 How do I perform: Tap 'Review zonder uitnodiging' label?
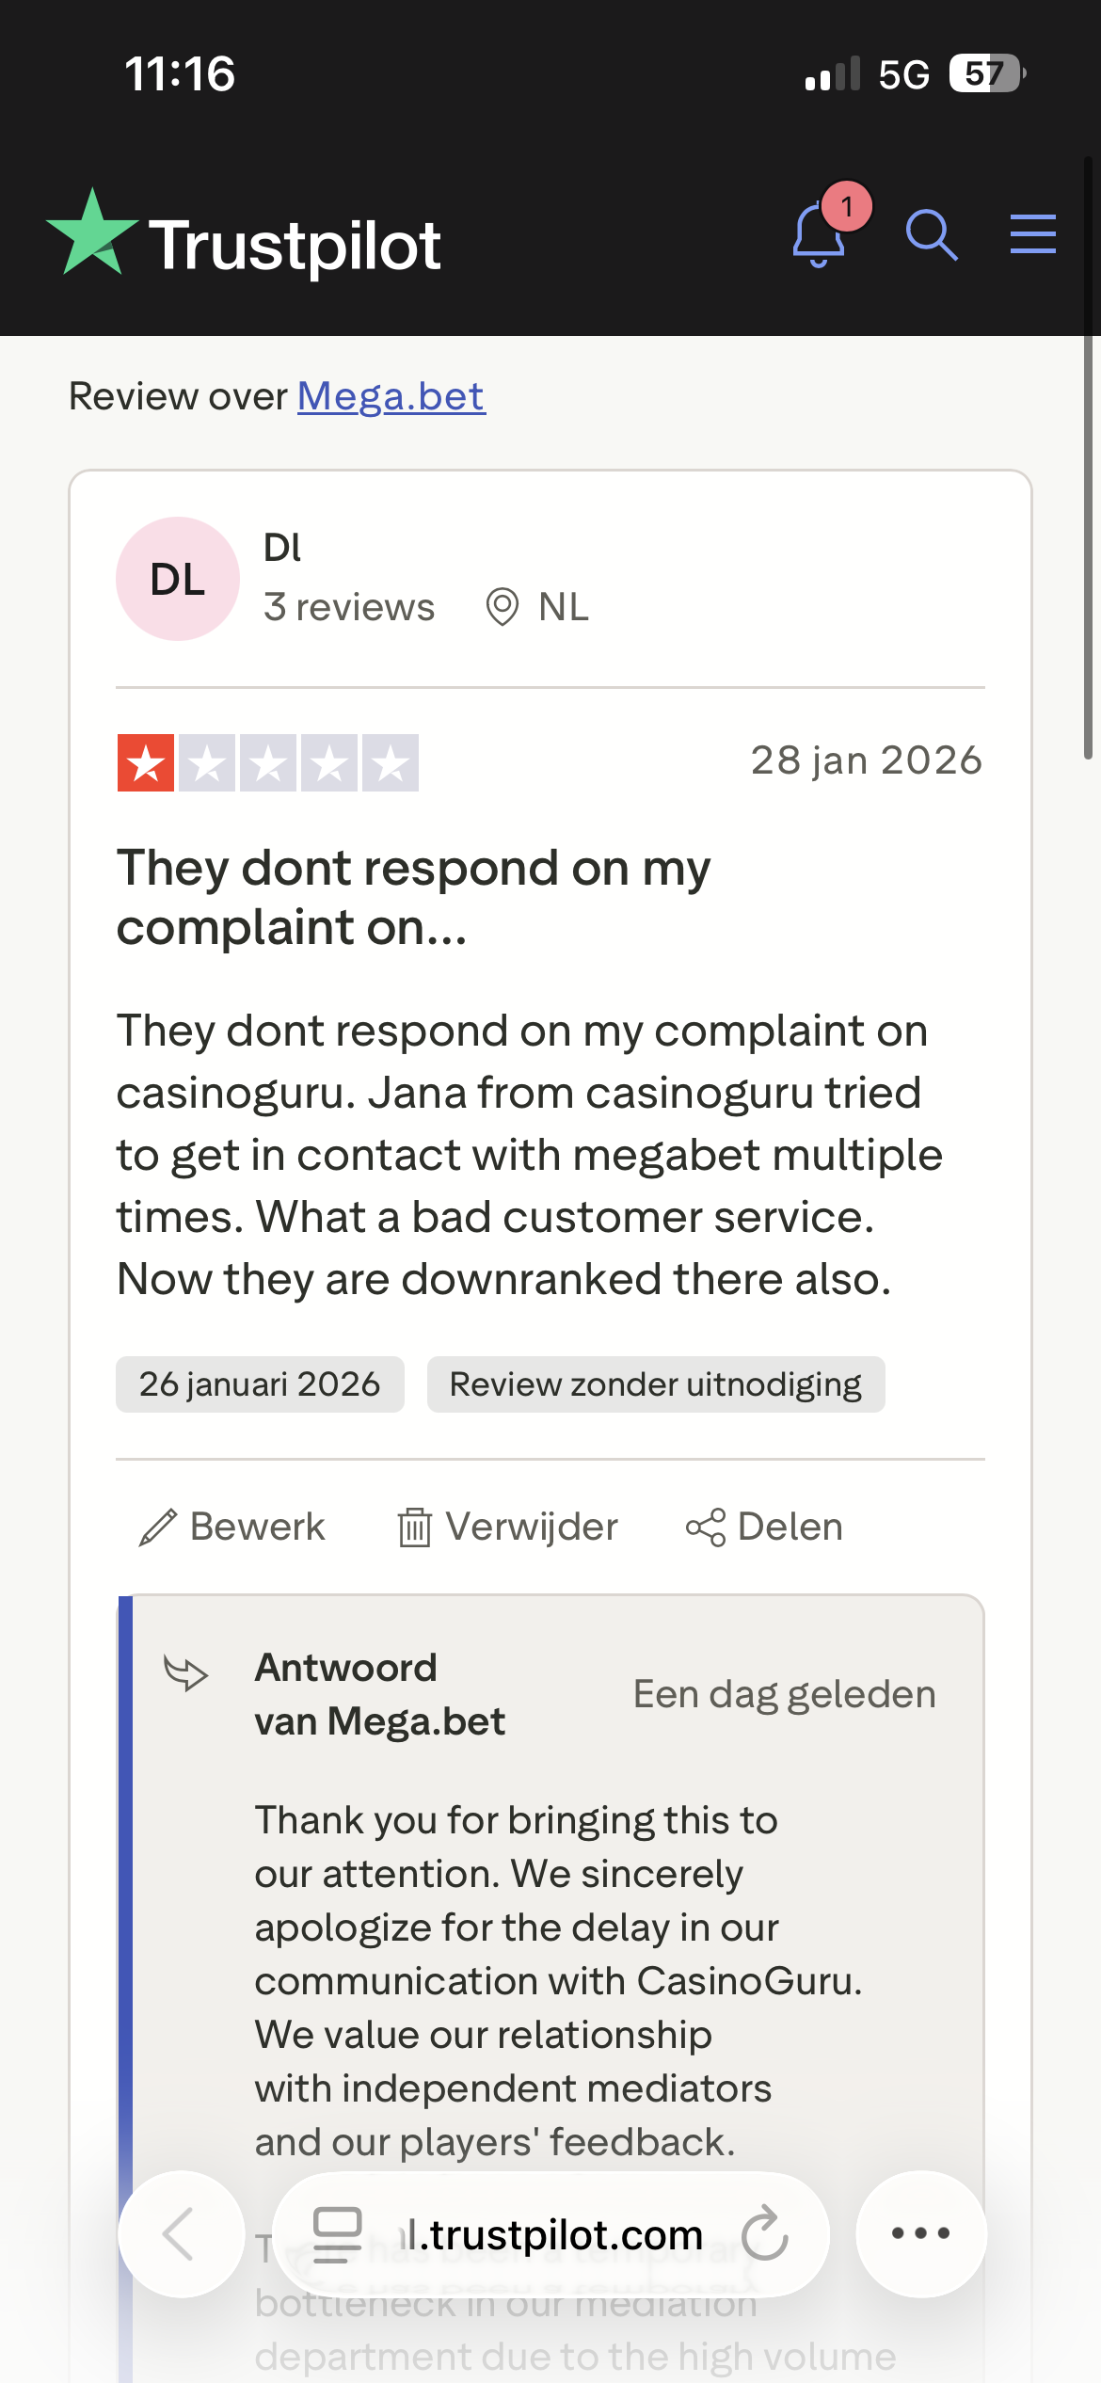tap(656, 1384)
